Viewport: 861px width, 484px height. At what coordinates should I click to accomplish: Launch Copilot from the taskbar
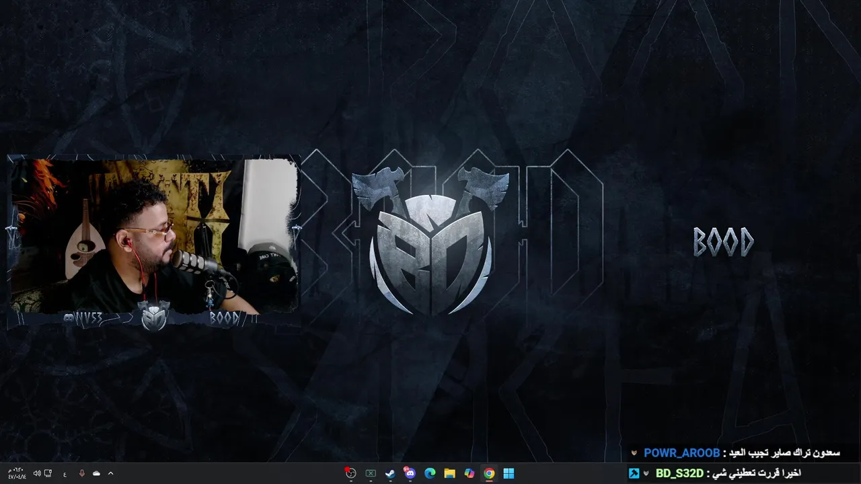tap(470, 473)
